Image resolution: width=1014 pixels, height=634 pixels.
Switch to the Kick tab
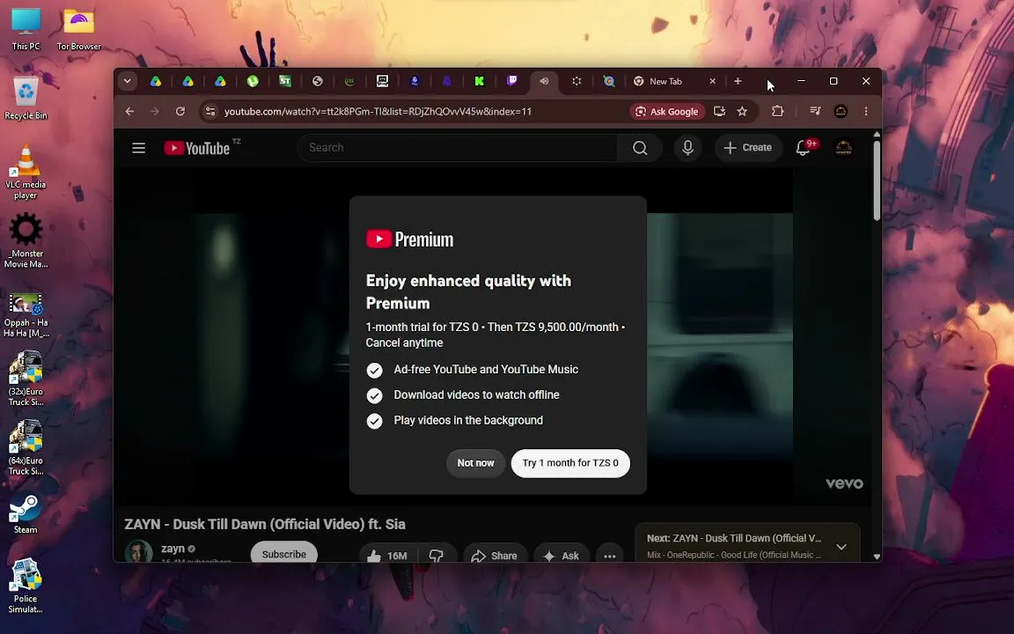coord(479,81)
